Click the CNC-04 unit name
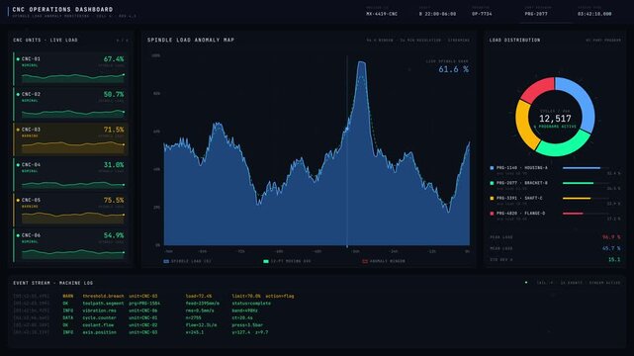 31,165
